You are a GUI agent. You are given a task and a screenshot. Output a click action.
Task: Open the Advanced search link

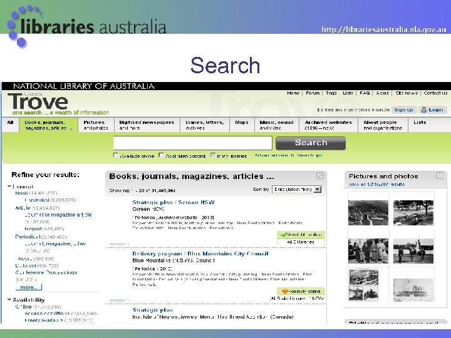pyautogui.click(x=274, y=155)
